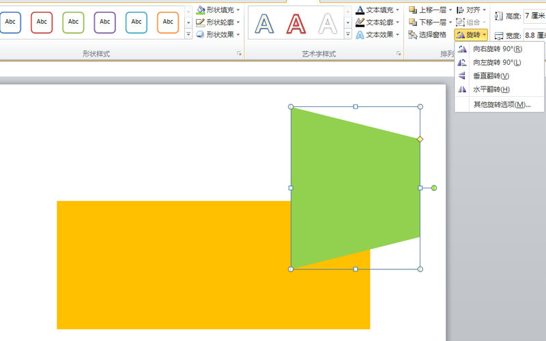This screenshot has height=341, width=546.
Task: Click the shape outline pencil icon
Action: pyautogui.click(x=200, y=23)
